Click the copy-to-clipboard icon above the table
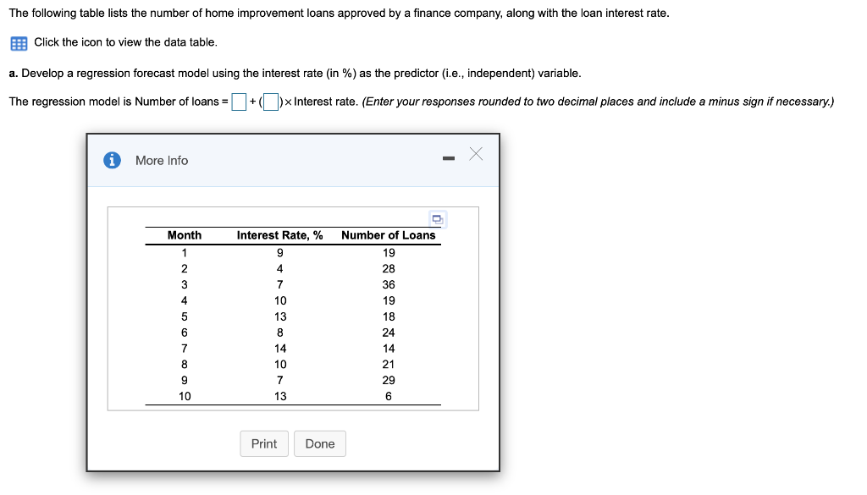867x495 pixels. (436, 218)
